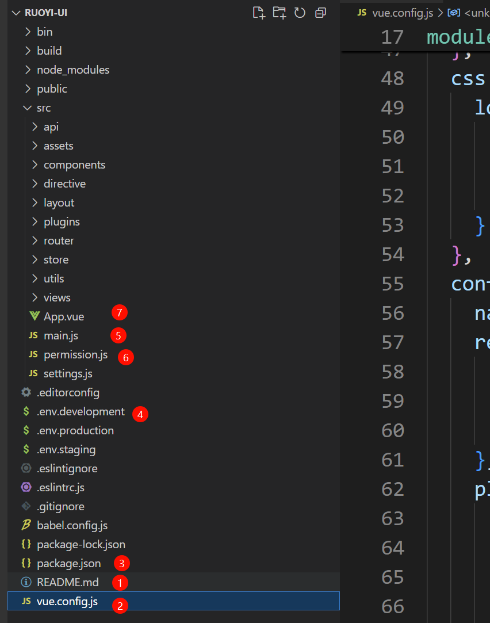Click the New File icon in explorer header
Viewport: 490px width, 623px height.
coord(259,13)
